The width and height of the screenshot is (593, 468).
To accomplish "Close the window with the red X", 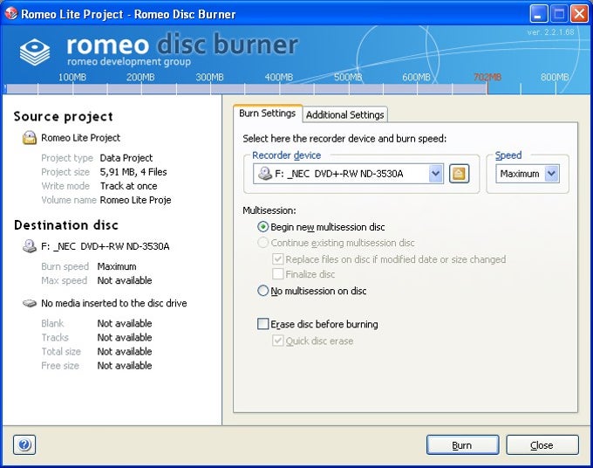I will 579,14.
